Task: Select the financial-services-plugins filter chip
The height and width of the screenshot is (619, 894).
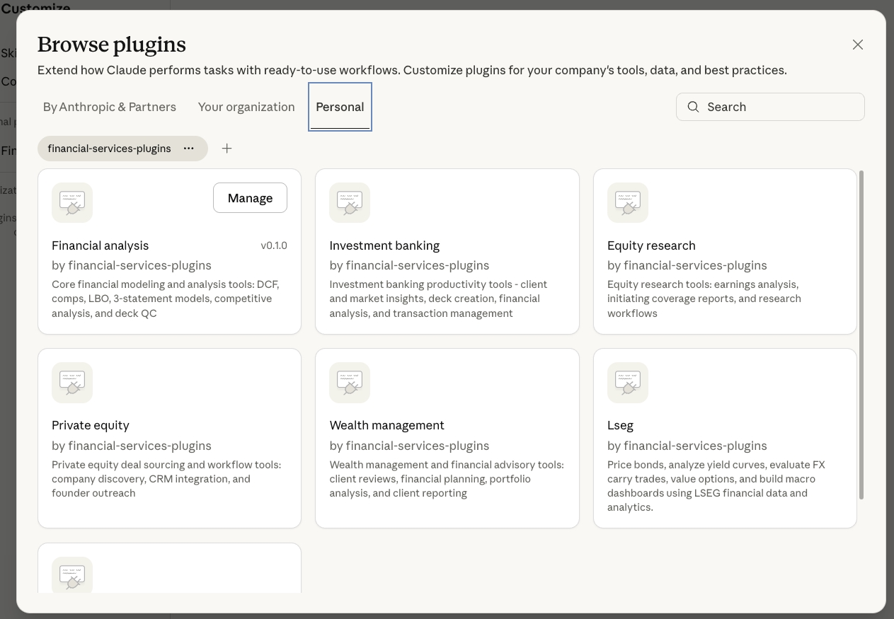Action: point(109,149)
